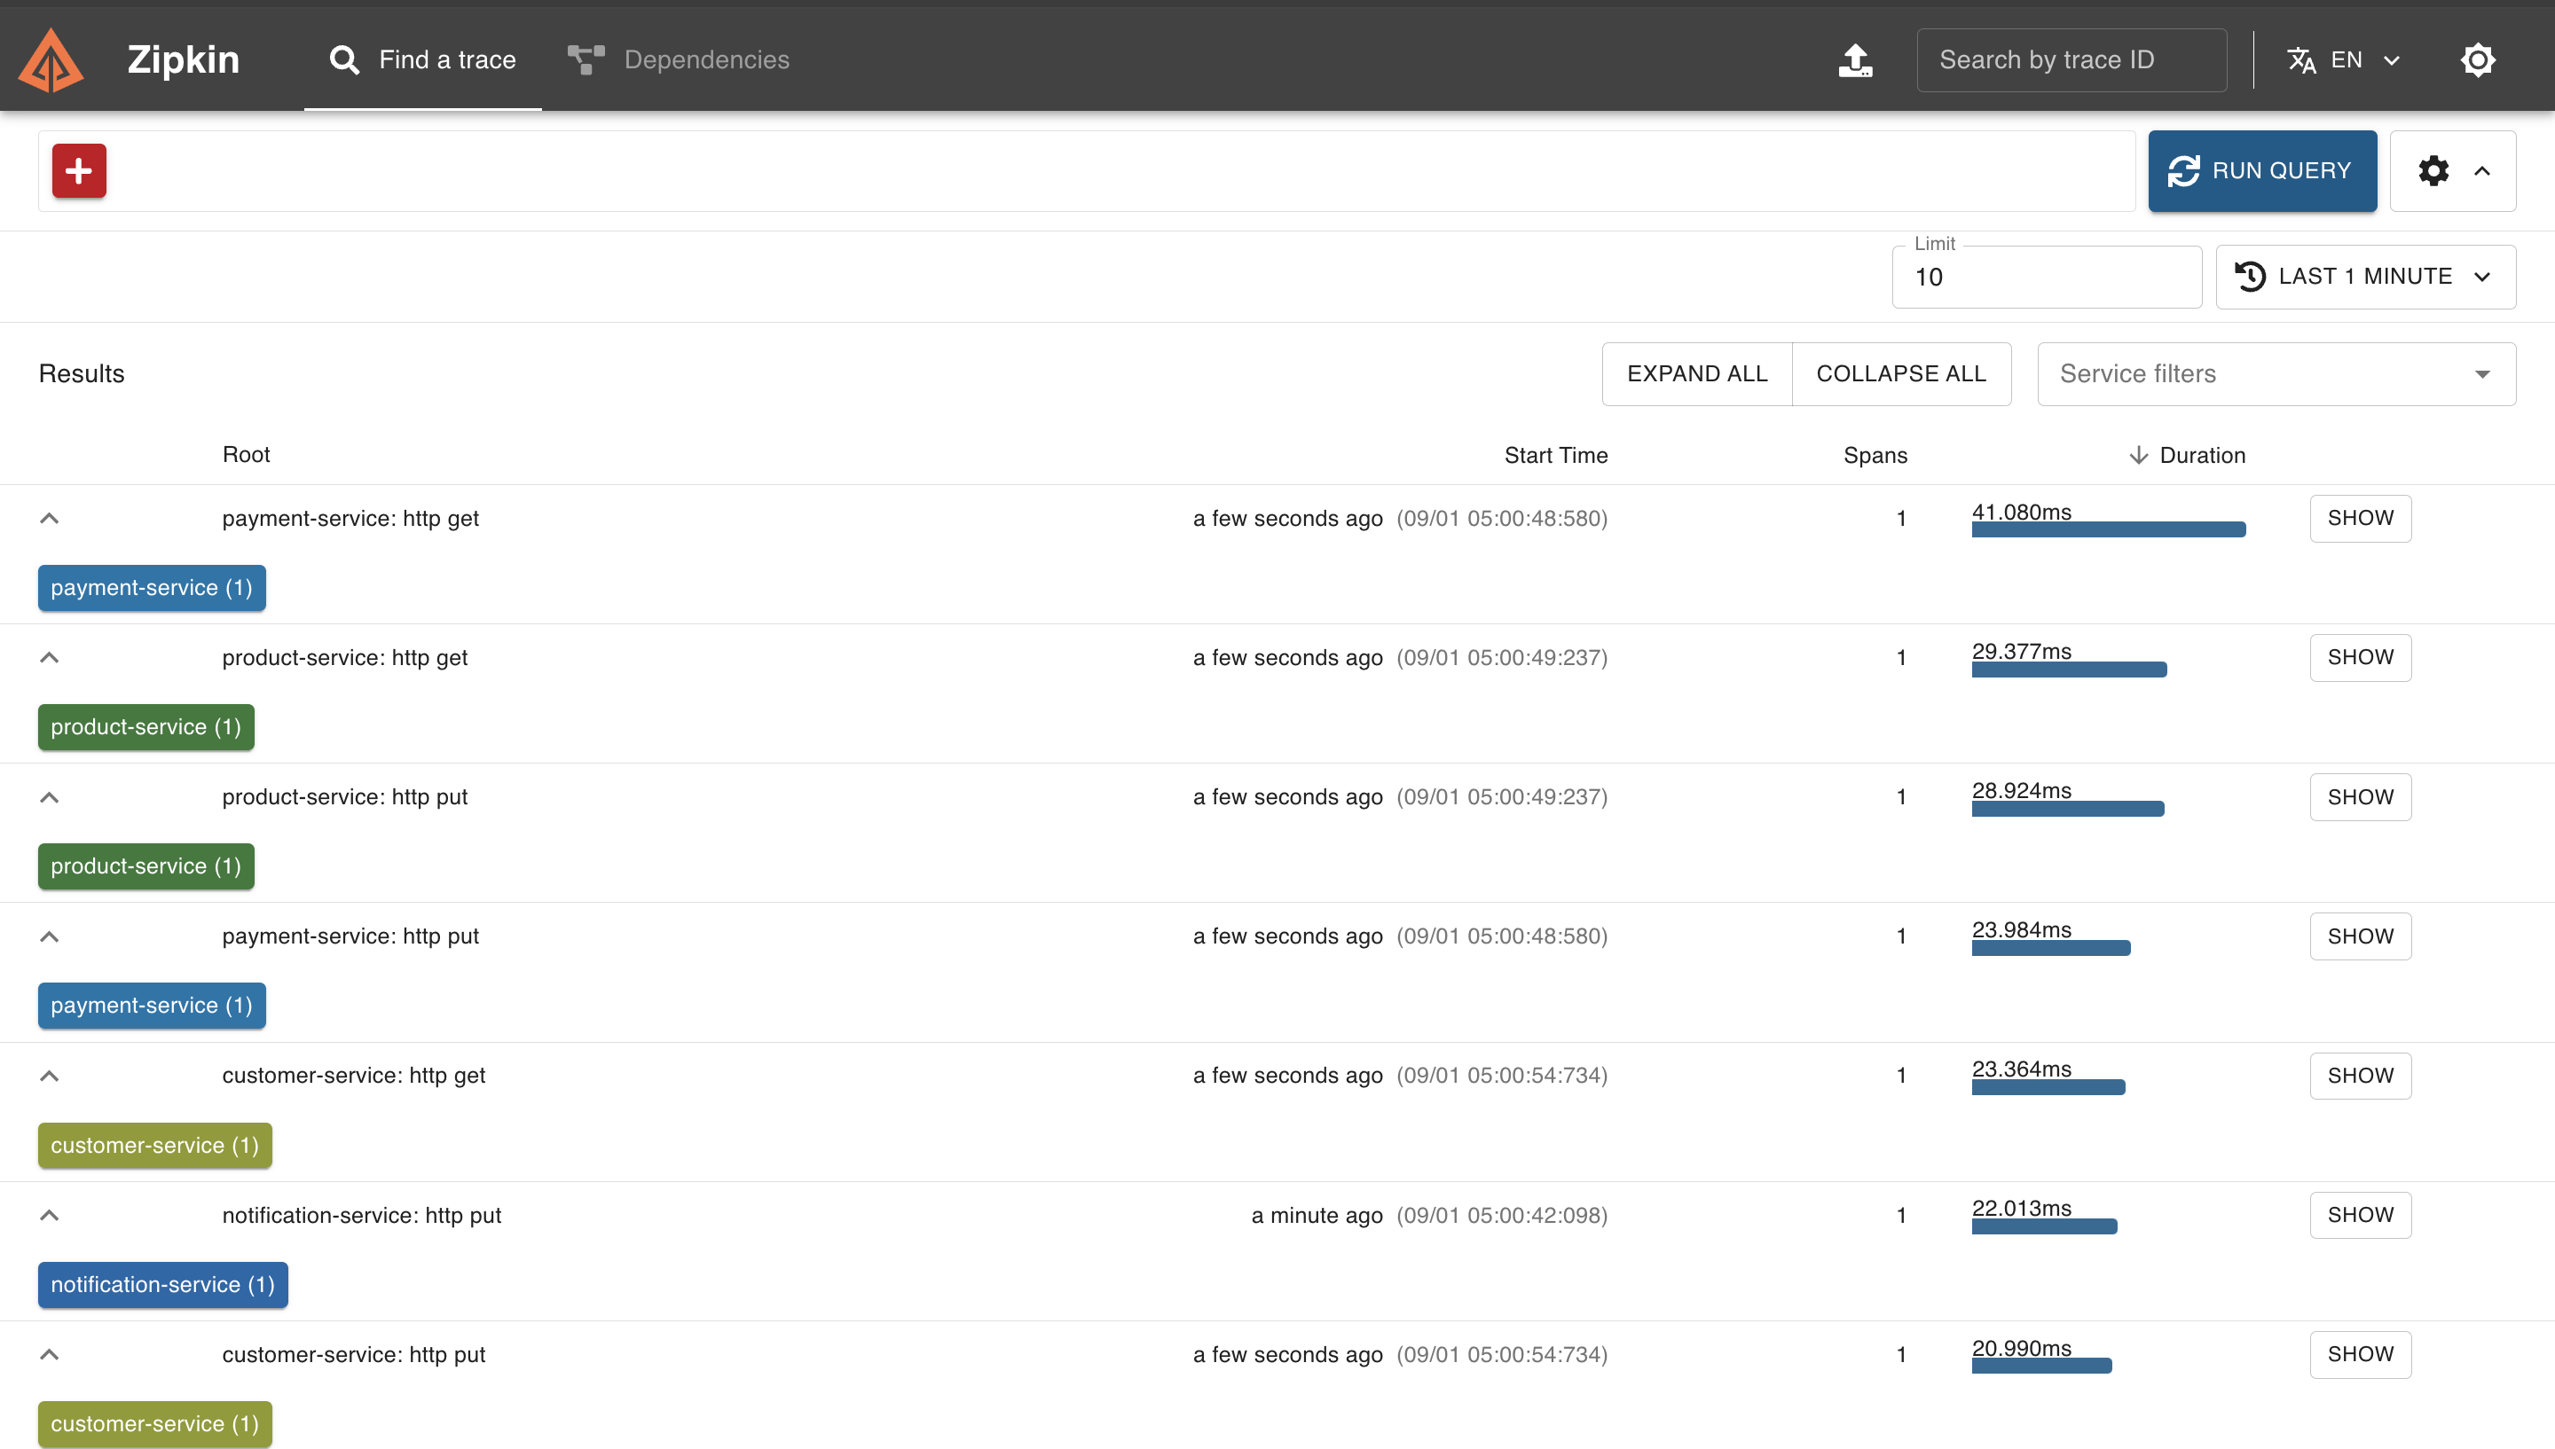Image resolution: width=2555 pixels, height=1449 pixels.
Task: Open the Last 1 Minute time range dropdown
Action: pos(2366,277)
